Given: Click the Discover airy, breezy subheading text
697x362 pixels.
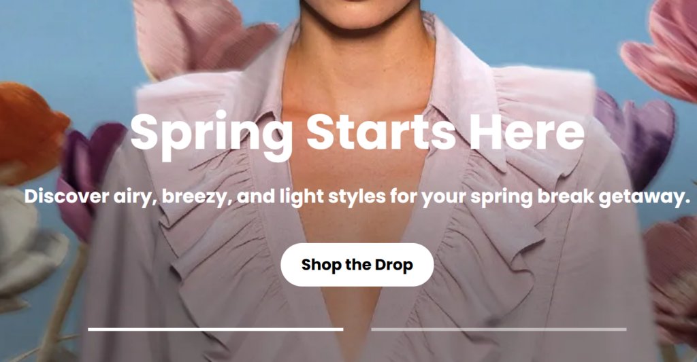Looking at the screenshot, I should click(357, 196).
